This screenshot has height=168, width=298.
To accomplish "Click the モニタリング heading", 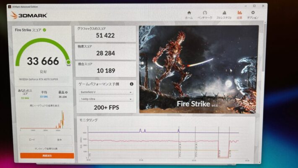I will [x=89, y=120].
